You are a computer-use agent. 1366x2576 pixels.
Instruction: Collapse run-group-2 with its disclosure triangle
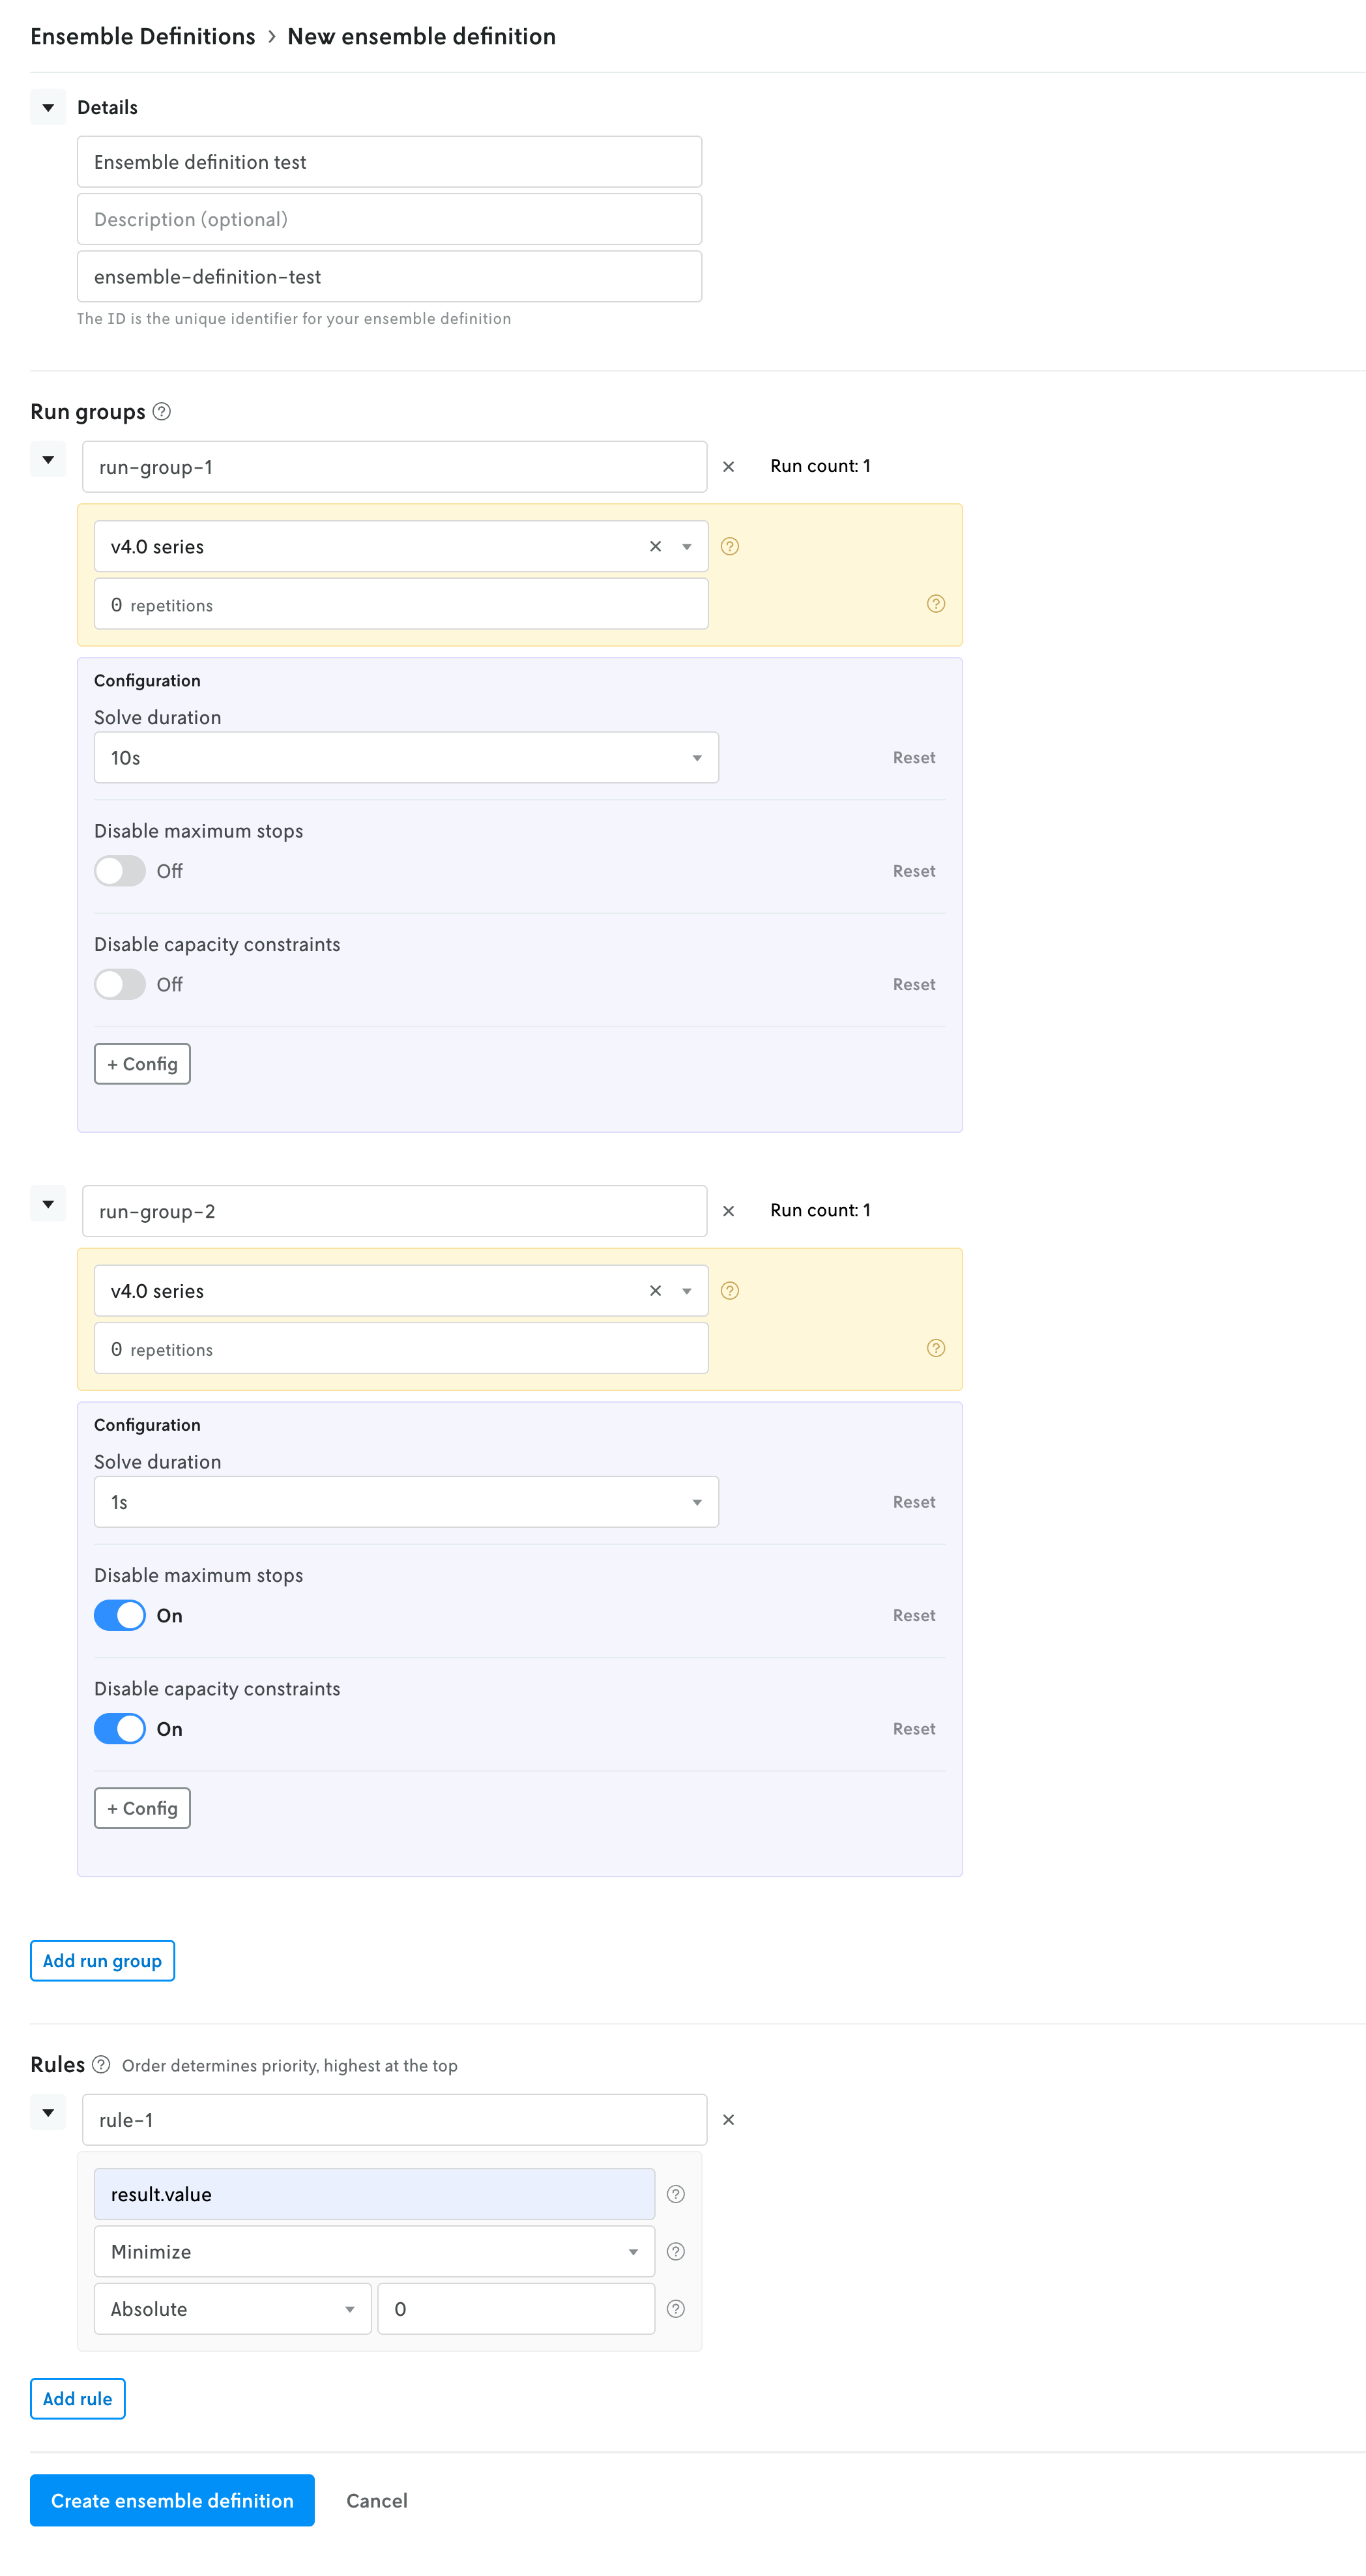point(48,1204)
